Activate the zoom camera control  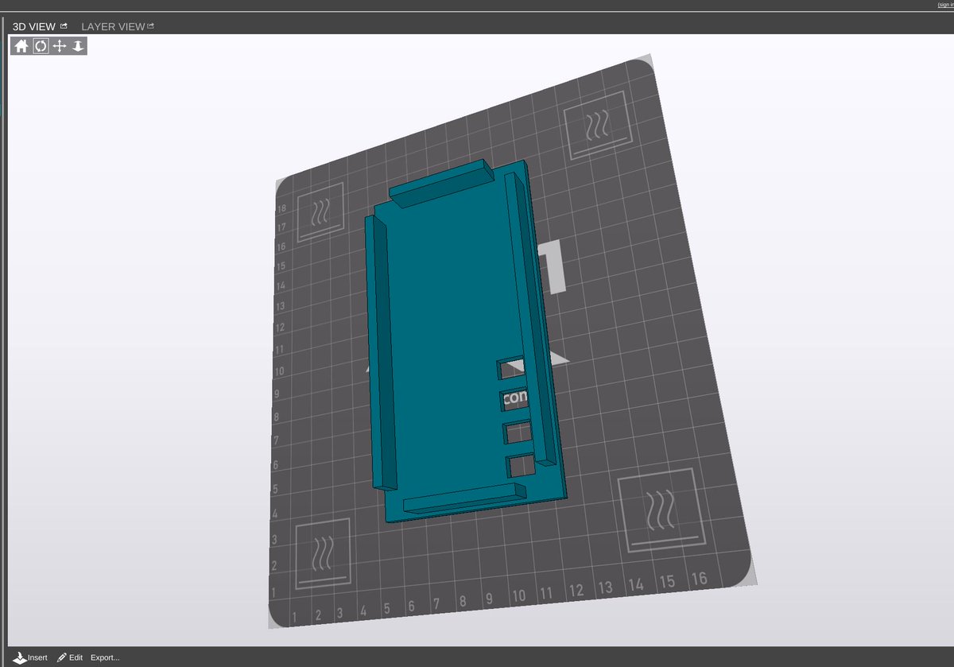(77, 46)
